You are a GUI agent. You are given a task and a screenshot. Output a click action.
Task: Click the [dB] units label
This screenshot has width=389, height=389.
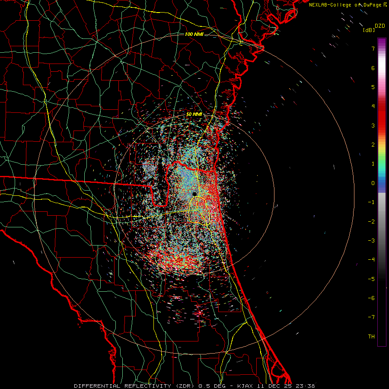click(x=369, y=30)
